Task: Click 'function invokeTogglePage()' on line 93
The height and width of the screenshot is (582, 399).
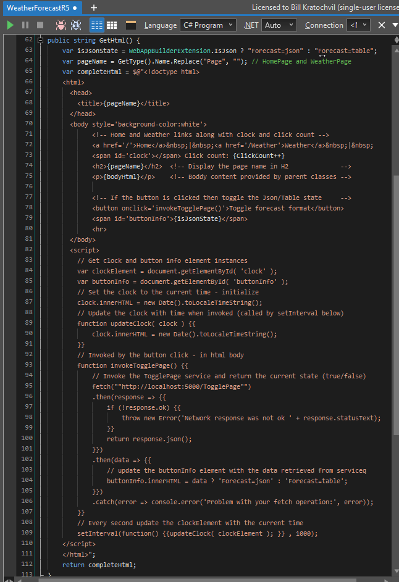Action: tap(127, 365)
